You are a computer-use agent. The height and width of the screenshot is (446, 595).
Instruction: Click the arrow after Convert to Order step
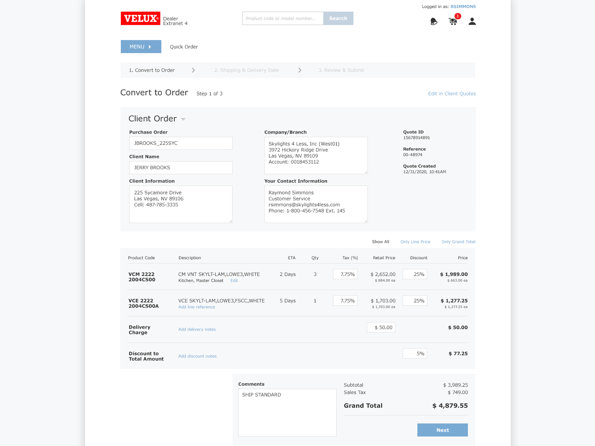click(193, 70)
